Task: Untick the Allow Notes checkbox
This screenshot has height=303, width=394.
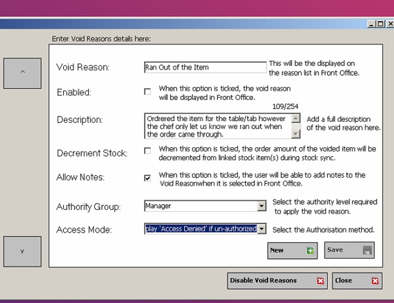Action: pos(148,178)
